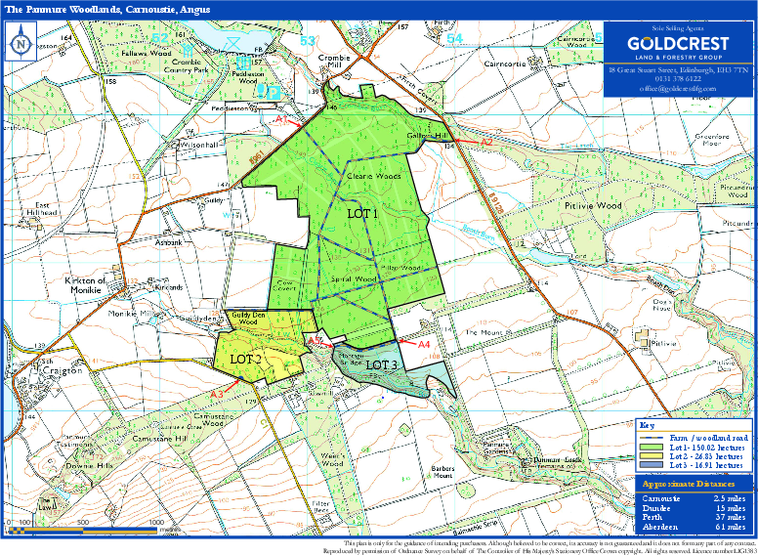This screenshot has width=758, height=555.
Task: Click the 'Downie Hills' label
Action: pos(91,465)
